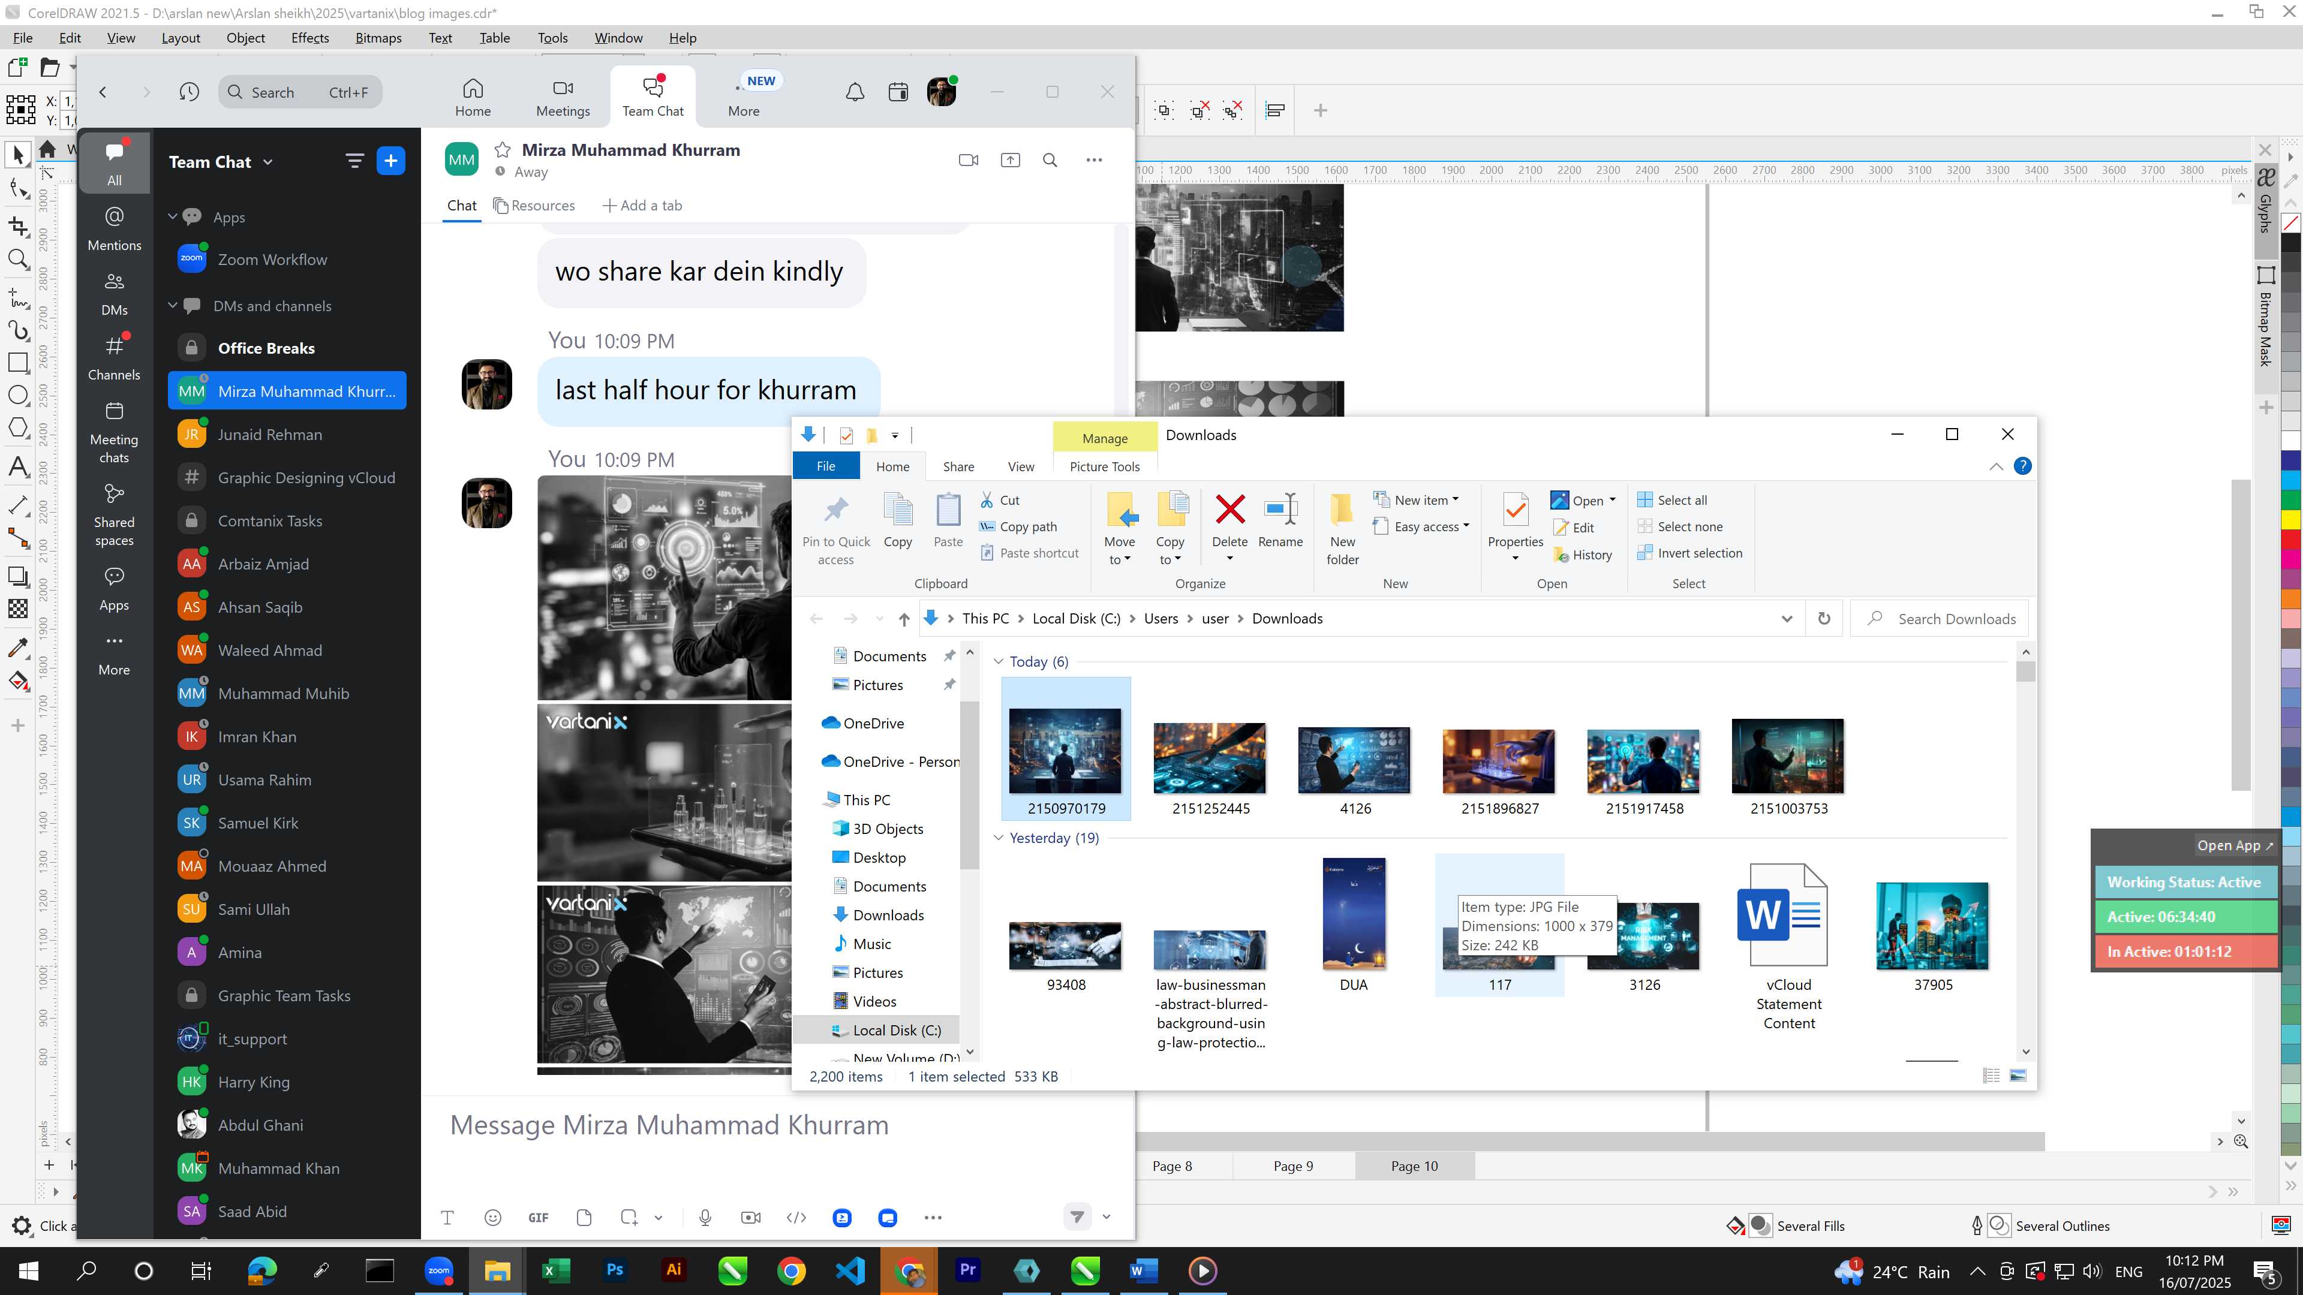
Task: Open Adobe Photoshop from the taskbar
Action: [614, 1270]
